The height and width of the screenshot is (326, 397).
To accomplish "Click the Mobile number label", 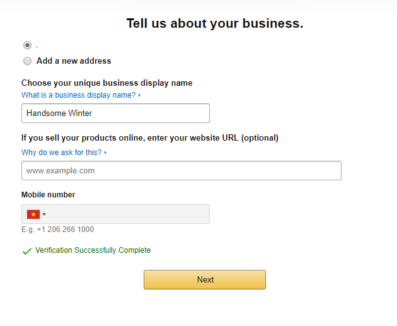I will click(x=48, y=195).
